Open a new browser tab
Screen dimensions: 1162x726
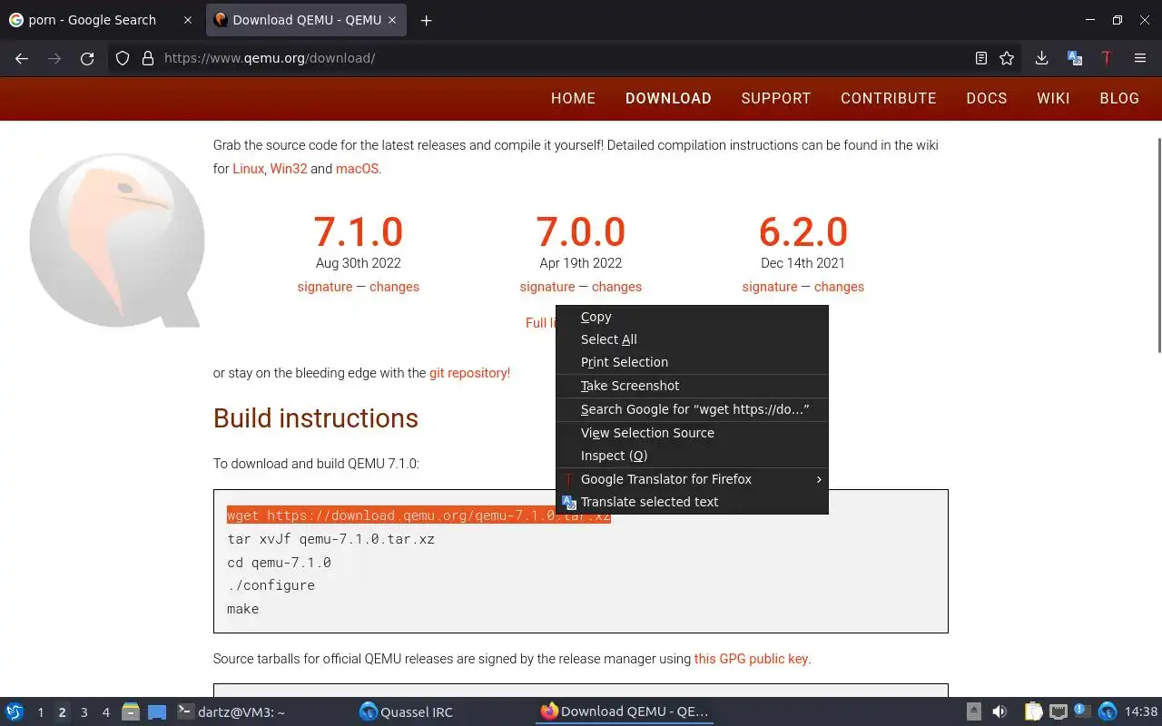point(426,20)
